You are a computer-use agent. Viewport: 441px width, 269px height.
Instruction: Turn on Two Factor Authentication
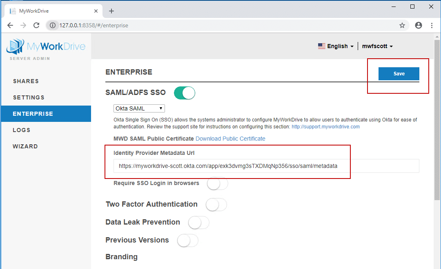tap(216, 205)
